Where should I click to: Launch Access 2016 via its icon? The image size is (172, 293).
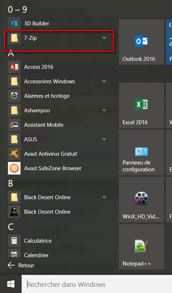pyautogui.click(x=14, y=67)
